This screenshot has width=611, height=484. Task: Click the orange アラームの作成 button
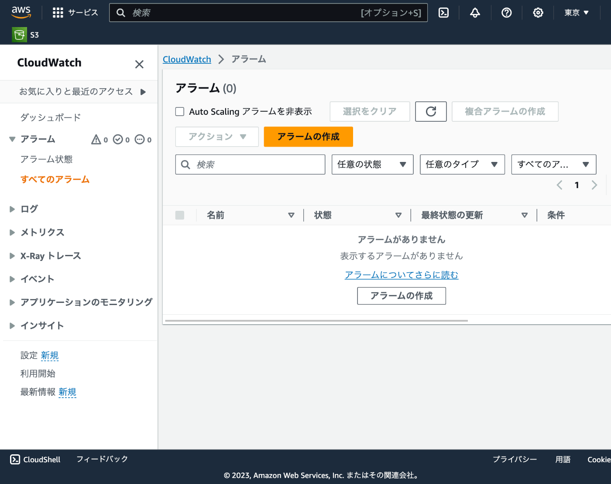coord(308,137)
